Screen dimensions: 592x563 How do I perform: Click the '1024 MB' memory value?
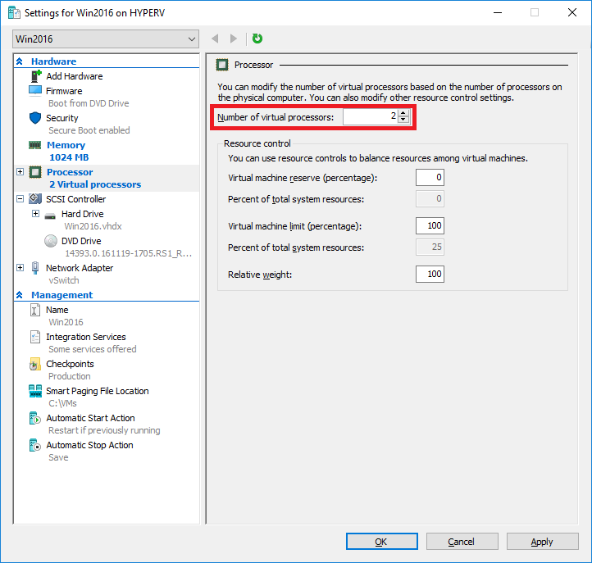point(69,157)
